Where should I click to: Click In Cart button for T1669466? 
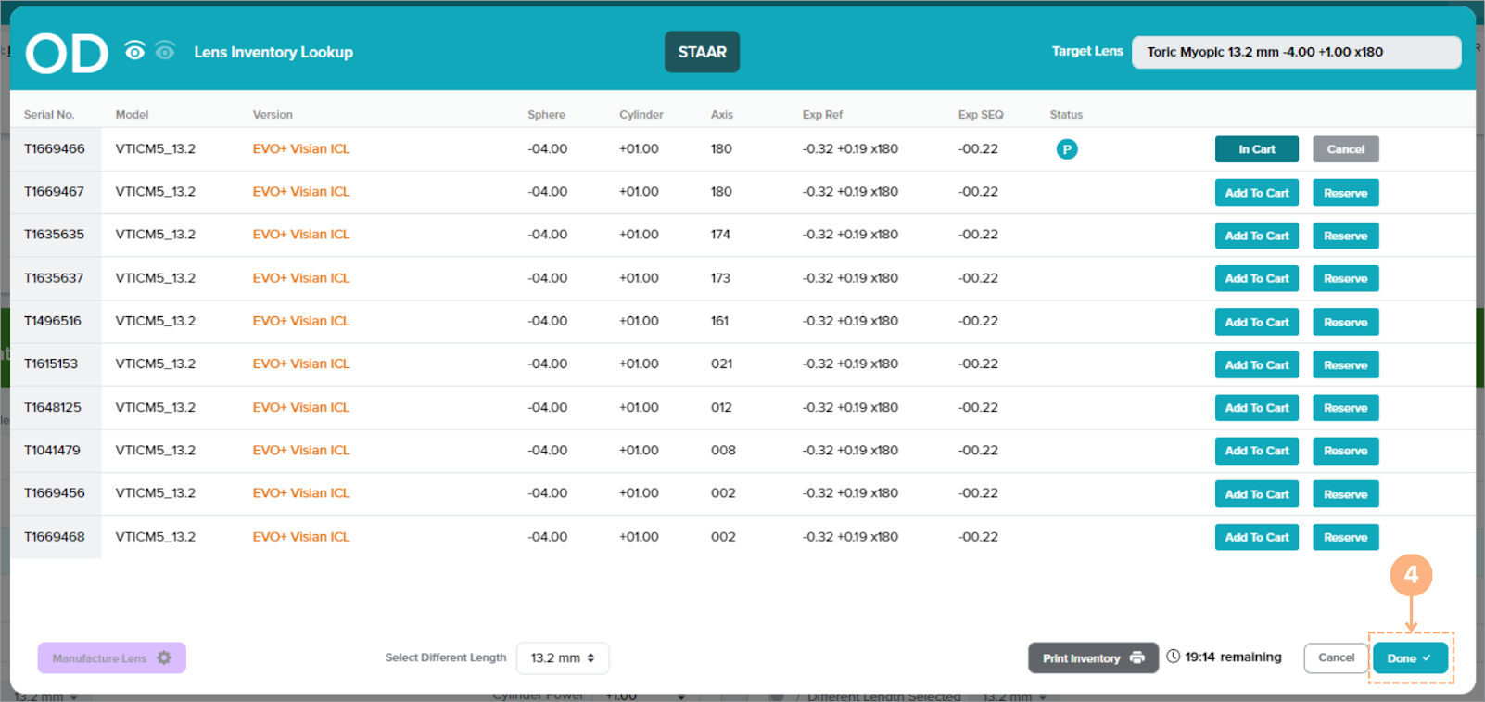(1256, 149)
